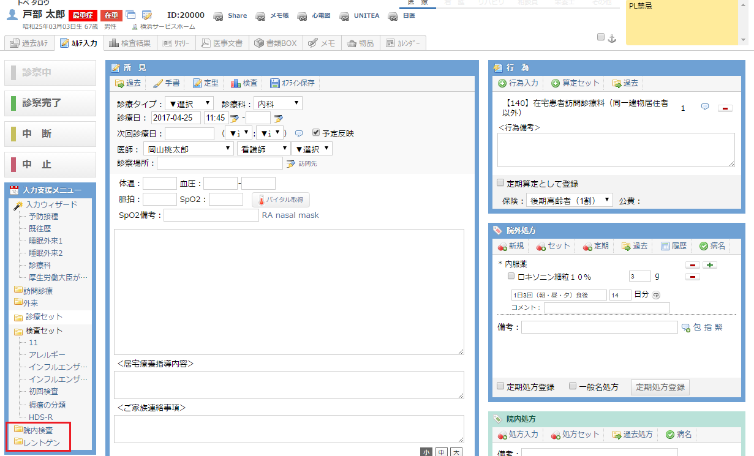Viewport: 754px width, 456px height.
Task: Tick the 定期処方登録 checkbox
Action: pyautogui.click(x=500, y=386)
